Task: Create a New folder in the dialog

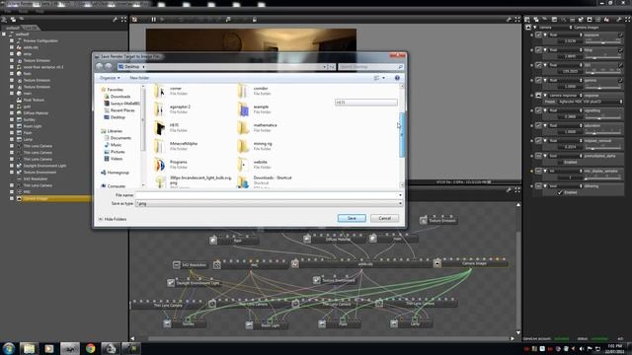Action: pos(139,78)
